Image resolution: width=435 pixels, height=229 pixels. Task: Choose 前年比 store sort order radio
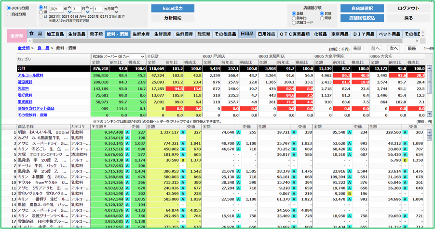pos(294,18)
